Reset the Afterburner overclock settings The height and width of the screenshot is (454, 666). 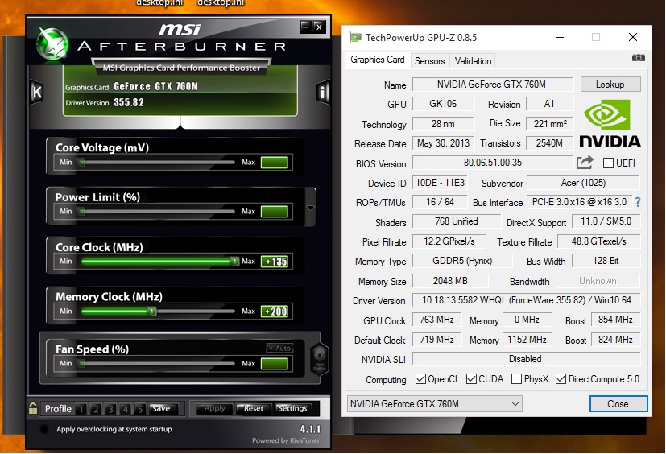coord(253,409)
